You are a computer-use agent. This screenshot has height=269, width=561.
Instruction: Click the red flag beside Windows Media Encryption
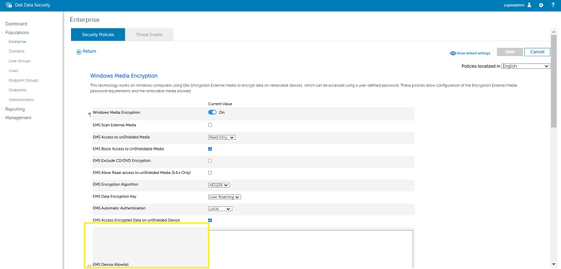click(x=89, y=114)
